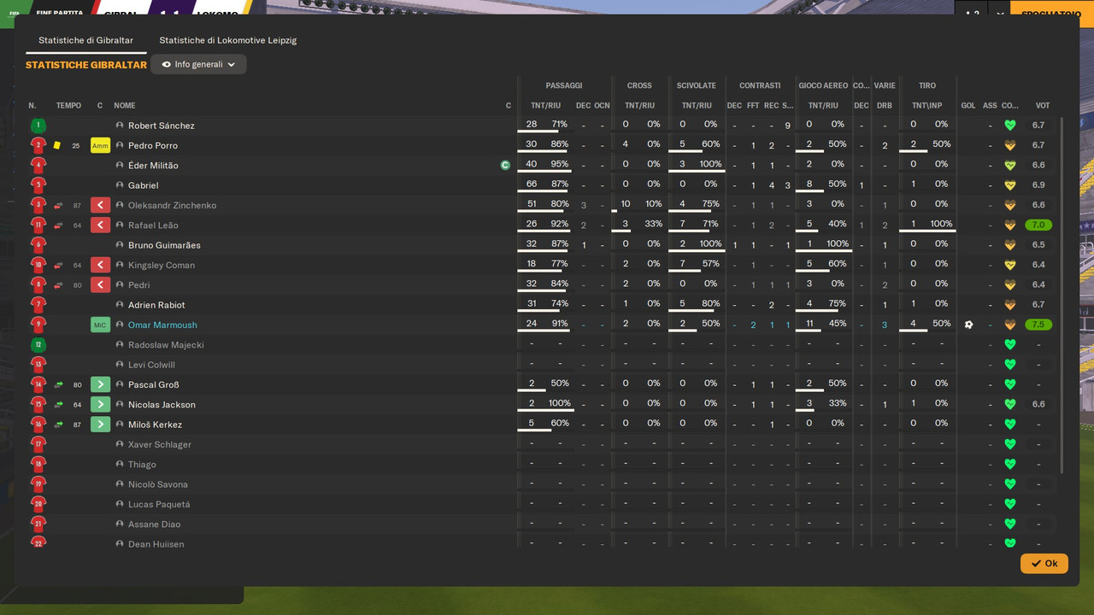
Task: Sort by the TEMPO column header
Action: 68,106
